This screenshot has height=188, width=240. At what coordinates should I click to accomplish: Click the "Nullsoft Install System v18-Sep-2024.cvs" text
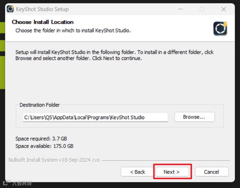[x=54, y=160]
